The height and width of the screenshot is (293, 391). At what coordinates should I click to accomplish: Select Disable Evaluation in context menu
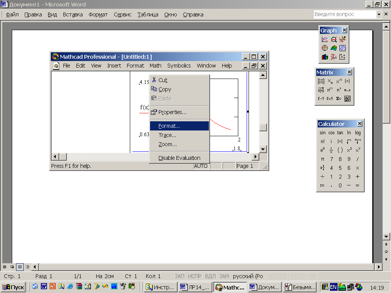tap(179, 158)
